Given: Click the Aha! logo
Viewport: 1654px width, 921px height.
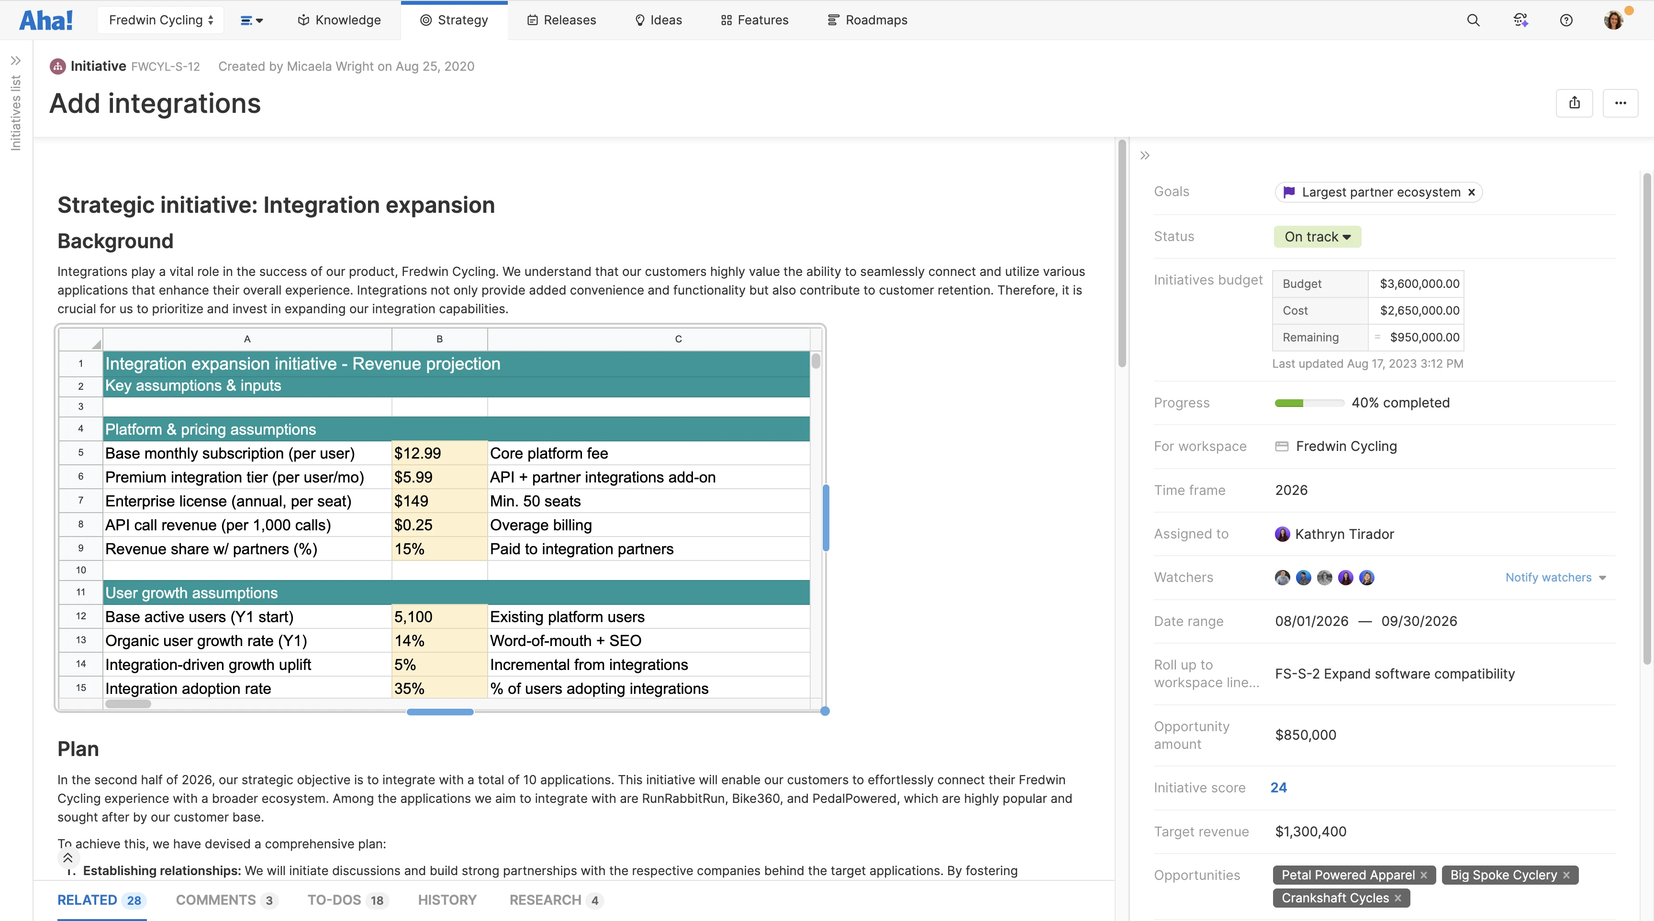Looking at the screenshot, I should (46, 20).
